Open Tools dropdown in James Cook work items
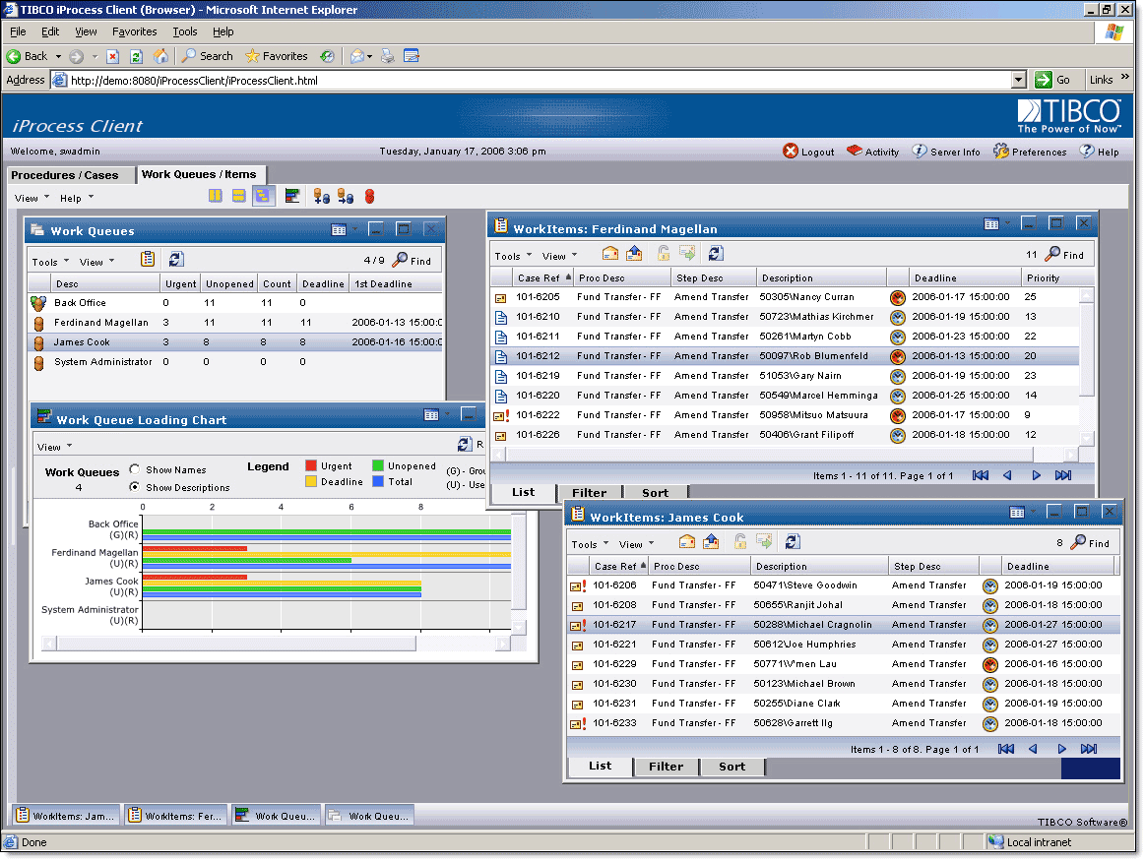The width and height of the screenshot is (1145, 861). tap(590, 543)
